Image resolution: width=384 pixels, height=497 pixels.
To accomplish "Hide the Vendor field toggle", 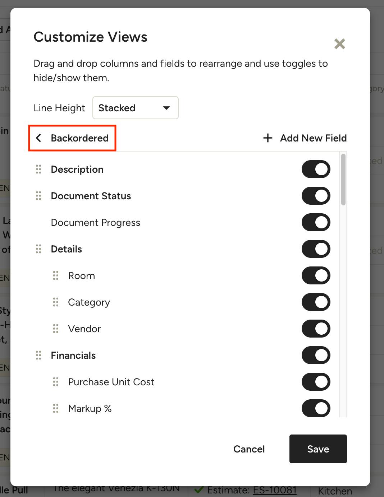I will tap(316, 329).
